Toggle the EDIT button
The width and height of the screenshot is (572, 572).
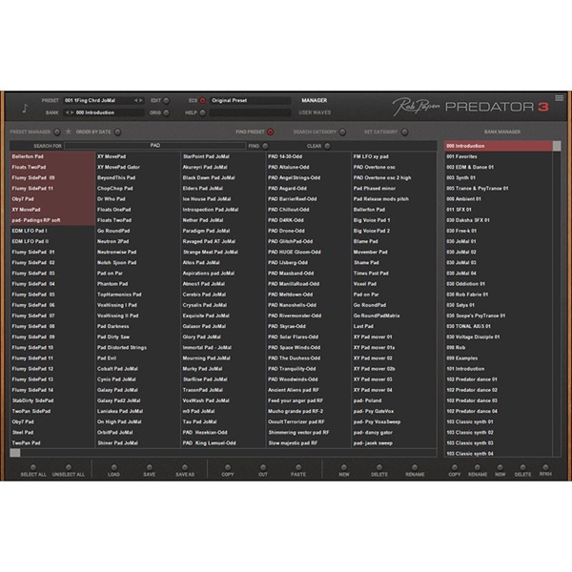pyautogui.click(x=166, y=100)
